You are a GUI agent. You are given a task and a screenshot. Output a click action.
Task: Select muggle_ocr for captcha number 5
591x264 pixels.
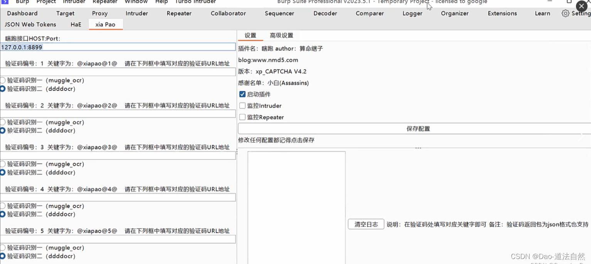point(3,248)
